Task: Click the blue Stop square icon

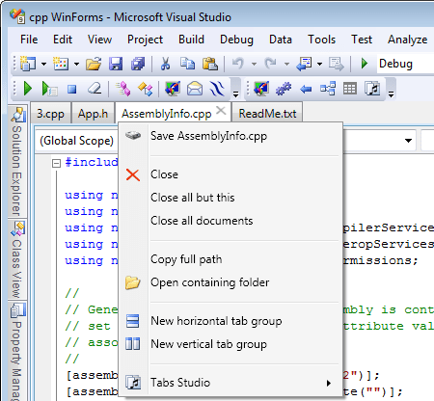Action: point(72,89)
